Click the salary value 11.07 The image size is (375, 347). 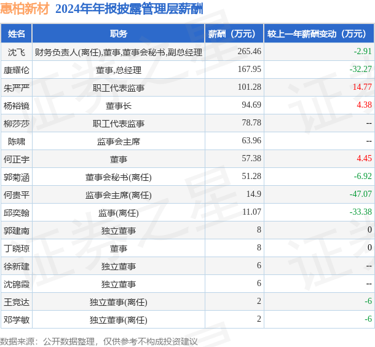tap(251, 212)
